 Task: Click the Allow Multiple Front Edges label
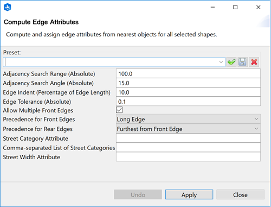pyautogui.click(x=38, y=110)
